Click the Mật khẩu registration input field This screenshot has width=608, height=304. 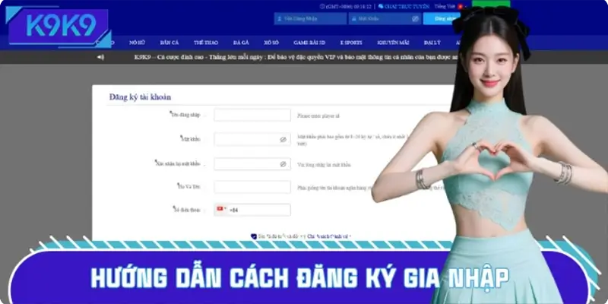[252, 140]
